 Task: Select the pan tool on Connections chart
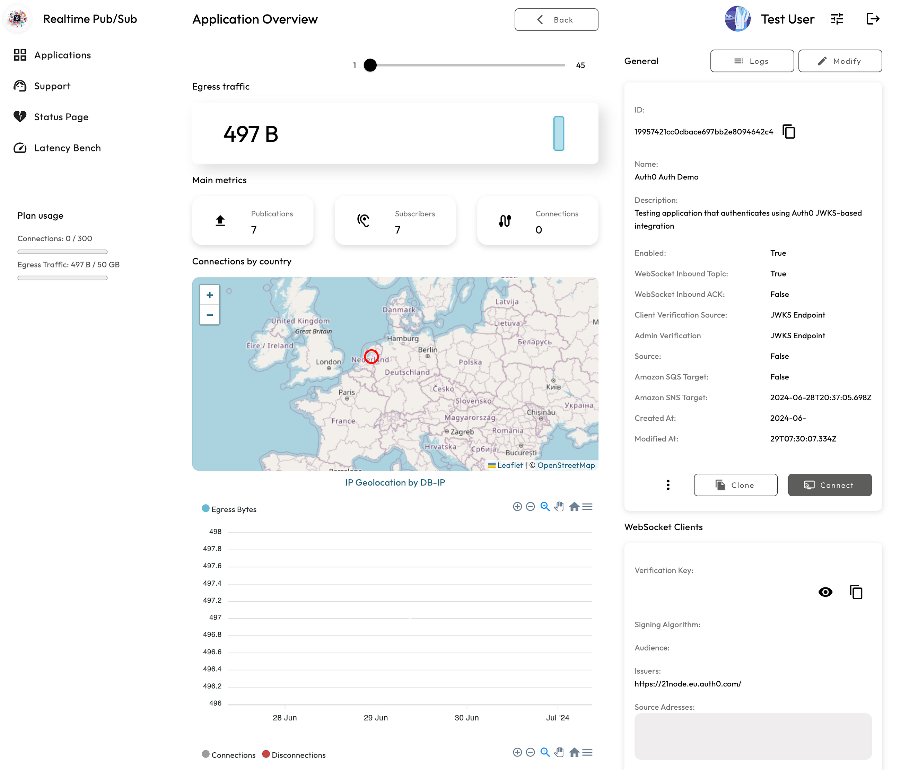[559, 752]
